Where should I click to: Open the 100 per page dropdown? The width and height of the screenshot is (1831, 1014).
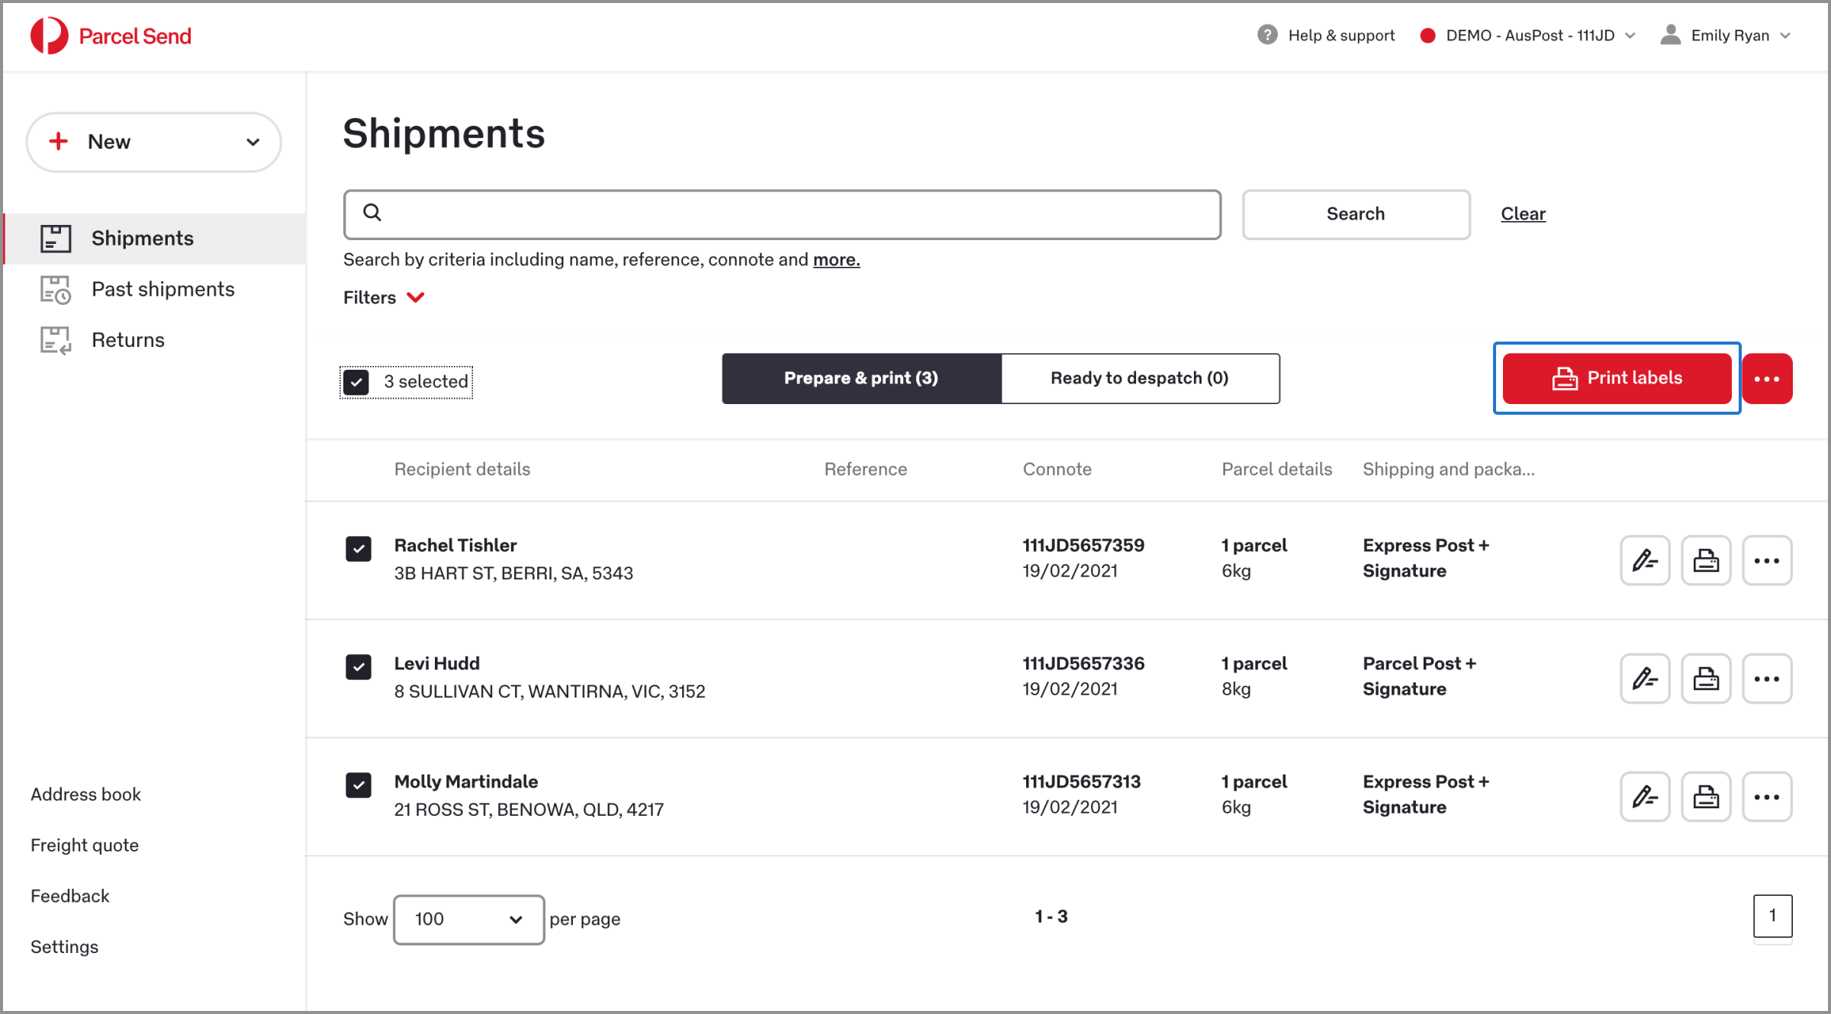469,919
